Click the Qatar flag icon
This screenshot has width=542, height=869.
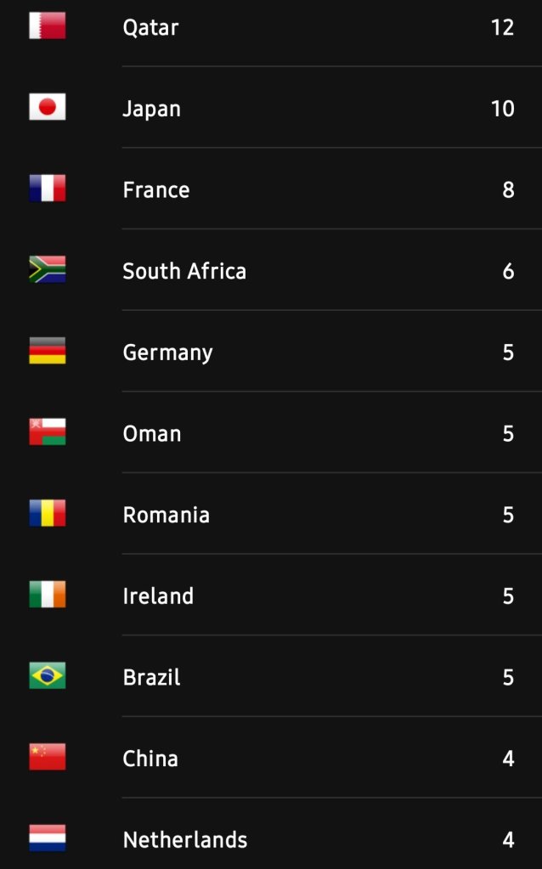point(47,26)
